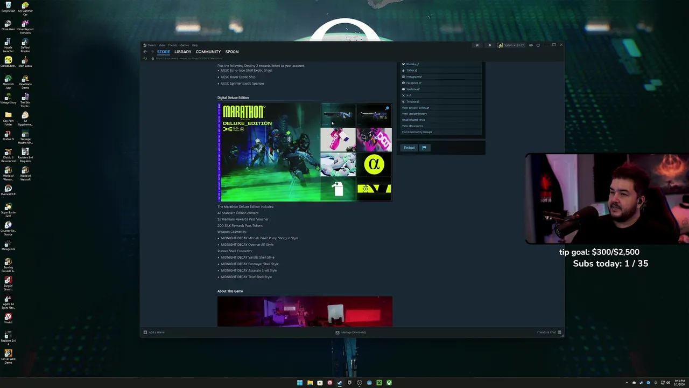This screenshot has height=388, width=689.
Task: Click the report flag button beside Embed
Action: click(424, 148)
